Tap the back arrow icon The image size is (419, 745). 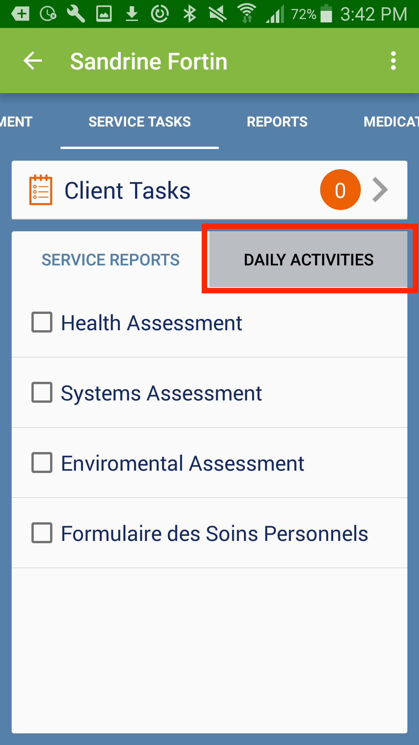pyautogui.click(x=33, y=61)
